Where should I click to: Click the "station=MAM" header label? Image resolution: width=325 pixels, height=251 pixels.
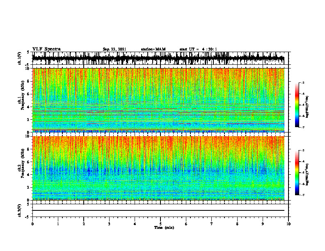click(x=153, y=49)
